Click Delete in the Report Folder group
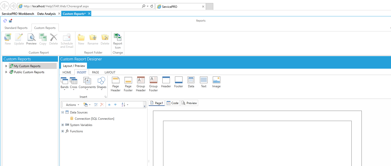 click(105, 39)
